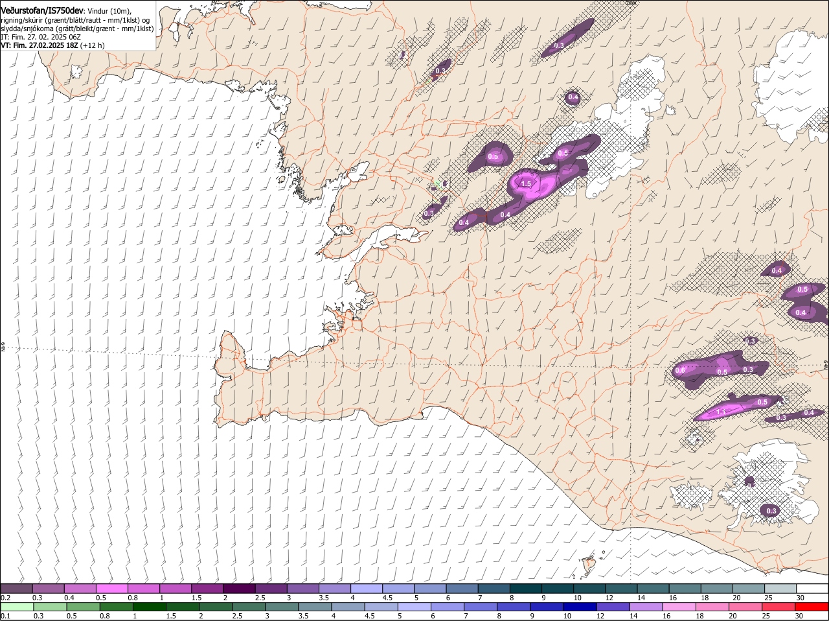Pick the upper legend swatch between 1.5 and 2
Image resolution: width=829 pixels, height=621 pixels.
[207, 588]
